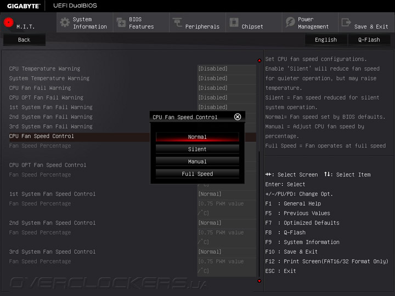Select Full Speed fan option
The image size is (395, 296).
(198, 174)
